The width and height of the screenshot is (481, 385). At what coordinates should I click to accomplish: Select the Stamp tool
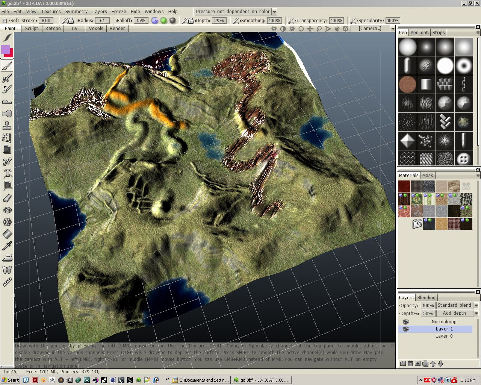pos(7,126)
